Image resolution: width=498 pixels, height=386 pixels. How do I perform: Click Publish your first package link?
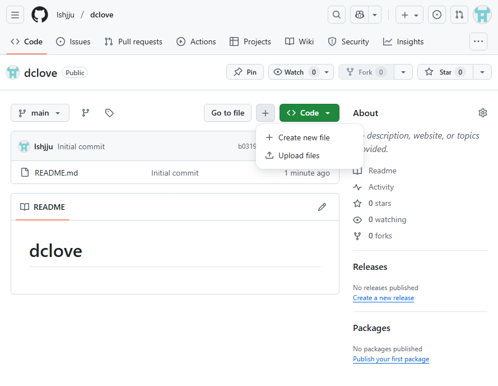point(391,359)
